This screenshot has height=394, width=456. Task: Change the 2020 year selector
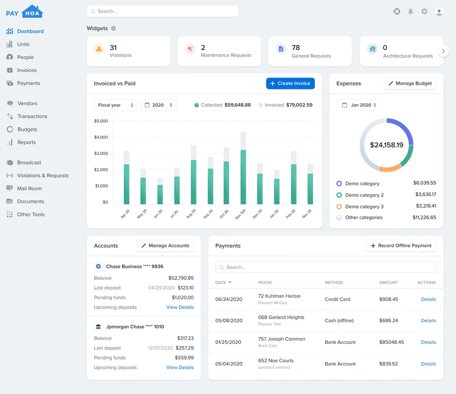pyautogui.click(x=158, y=105)
